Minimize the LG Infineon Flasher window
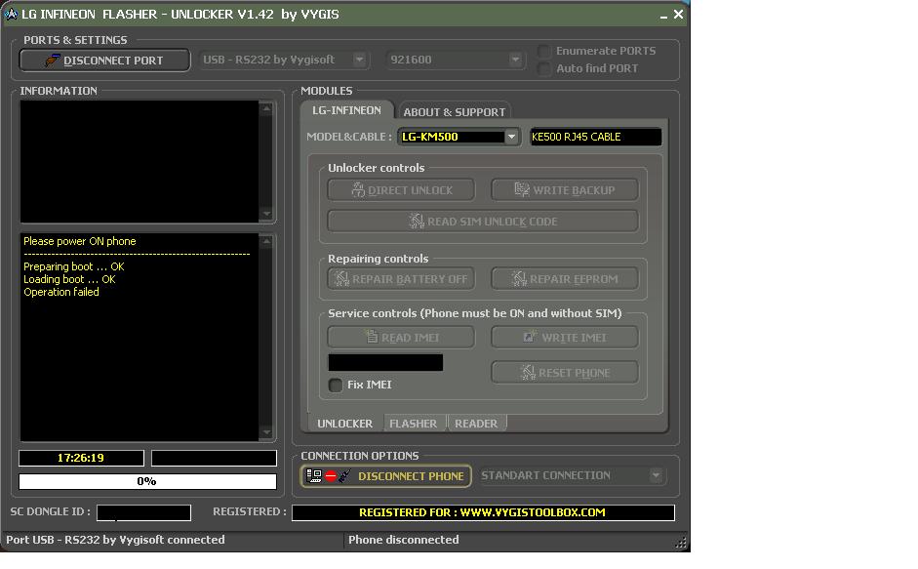Viewport: 918px width, 569px height. click(x=663, y=15)
